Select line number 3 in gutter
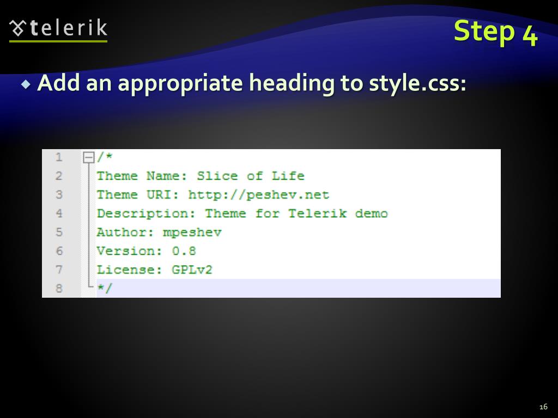Image resolution: width=558 pixels, height=418 pixels. coord(59,195)
